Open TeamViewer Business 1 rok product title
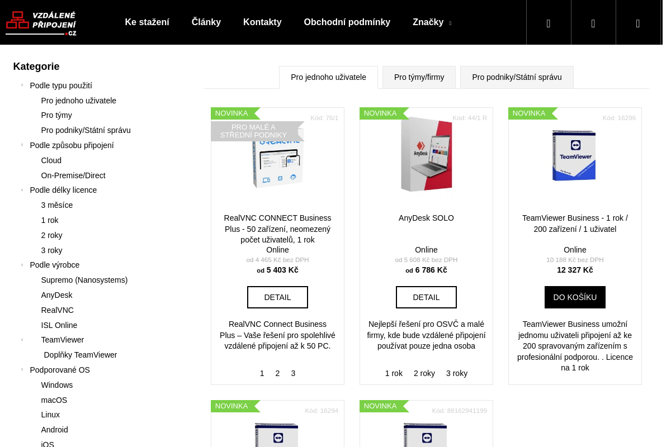 (575, 223)
